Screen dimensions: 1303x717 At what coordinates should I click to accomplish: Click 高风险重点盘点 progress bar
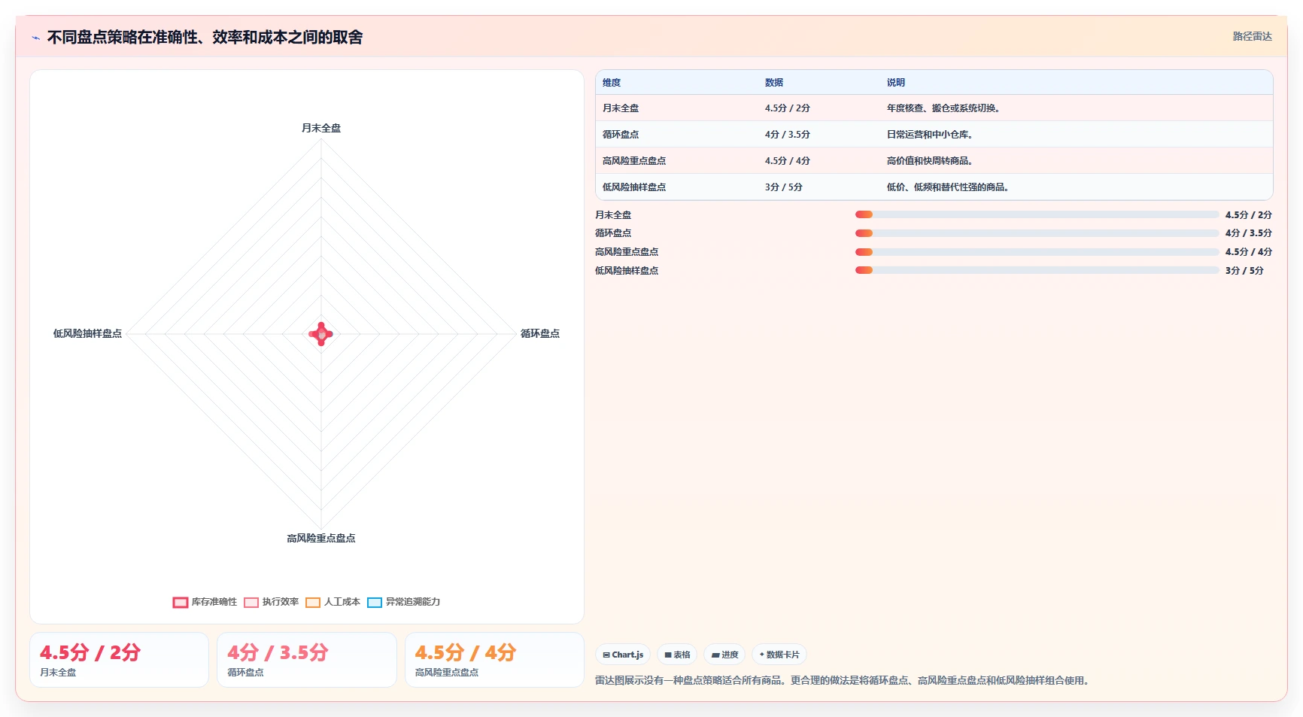click(1037, 252)
